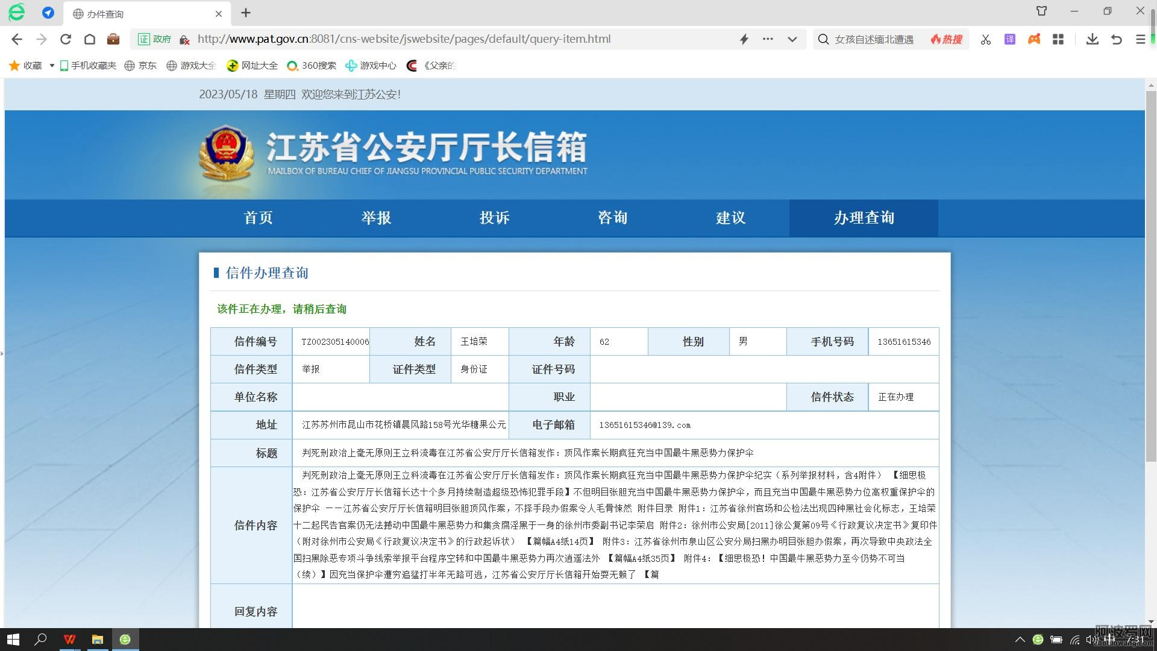The image size is (1157, 651).
Task: Open the scissors screenshot tool
Action: pyautogui.click(x=986, y=39)
